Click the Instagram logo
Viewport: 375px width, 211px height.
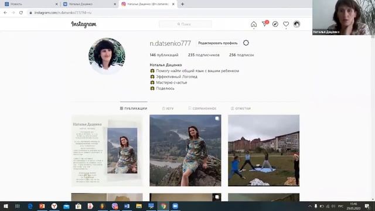pos(84,24)
